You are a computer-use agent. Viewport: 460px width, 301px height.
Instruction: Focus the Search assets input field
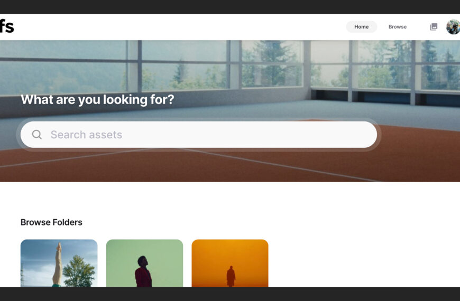pyautogui.click(x=199, y=135)
